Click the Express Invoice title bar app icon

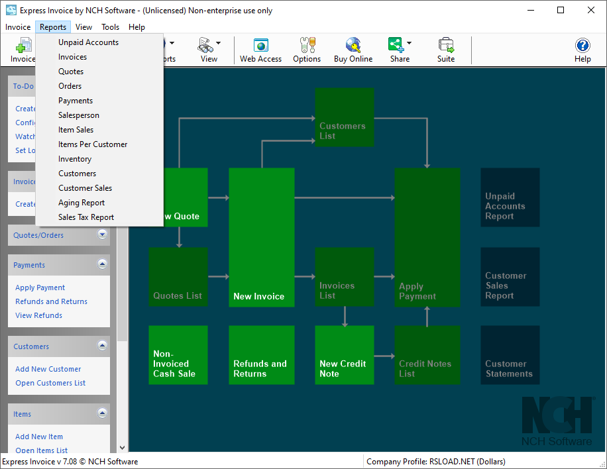tap(11, 11)
